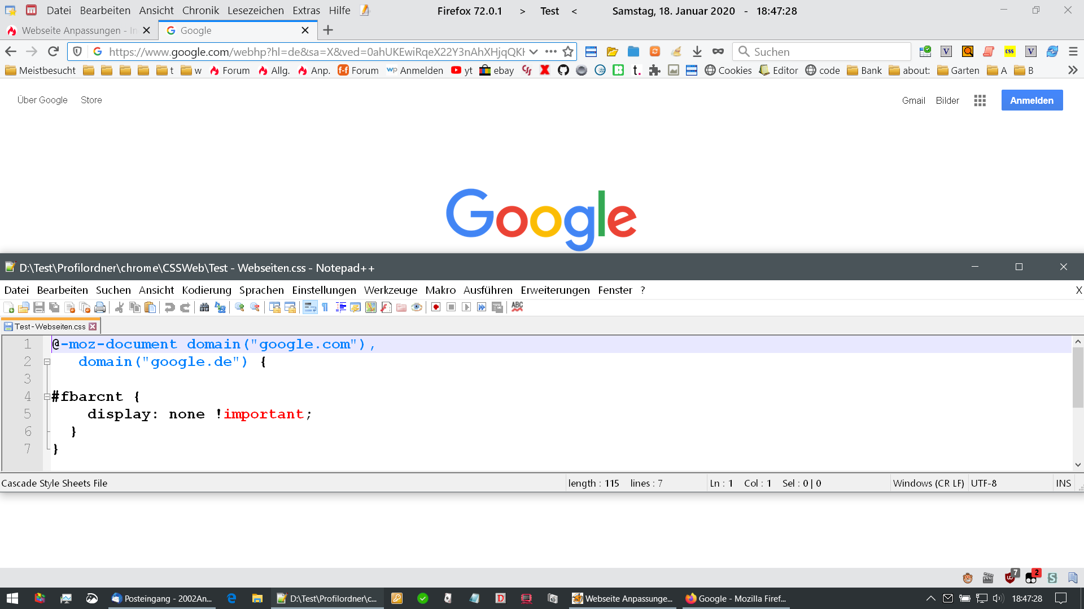This screenshot has width=1084, height=609.
Task: Click the Zoom in magnifier icon
Action: click(x=239, y=307)
